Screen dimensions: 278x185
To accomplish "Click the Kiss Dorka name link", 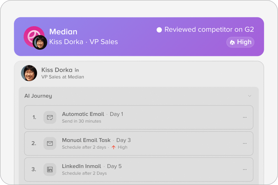I will coord(57,70).
